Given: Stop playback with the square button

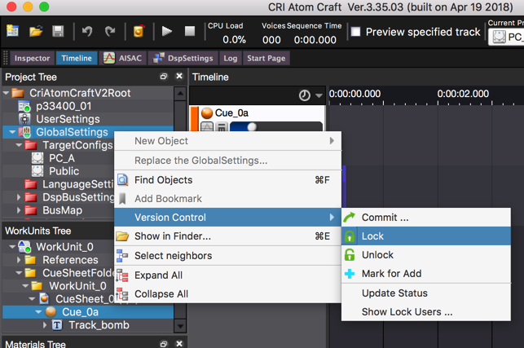Looking at the screenshot, I should click(189, 32).
